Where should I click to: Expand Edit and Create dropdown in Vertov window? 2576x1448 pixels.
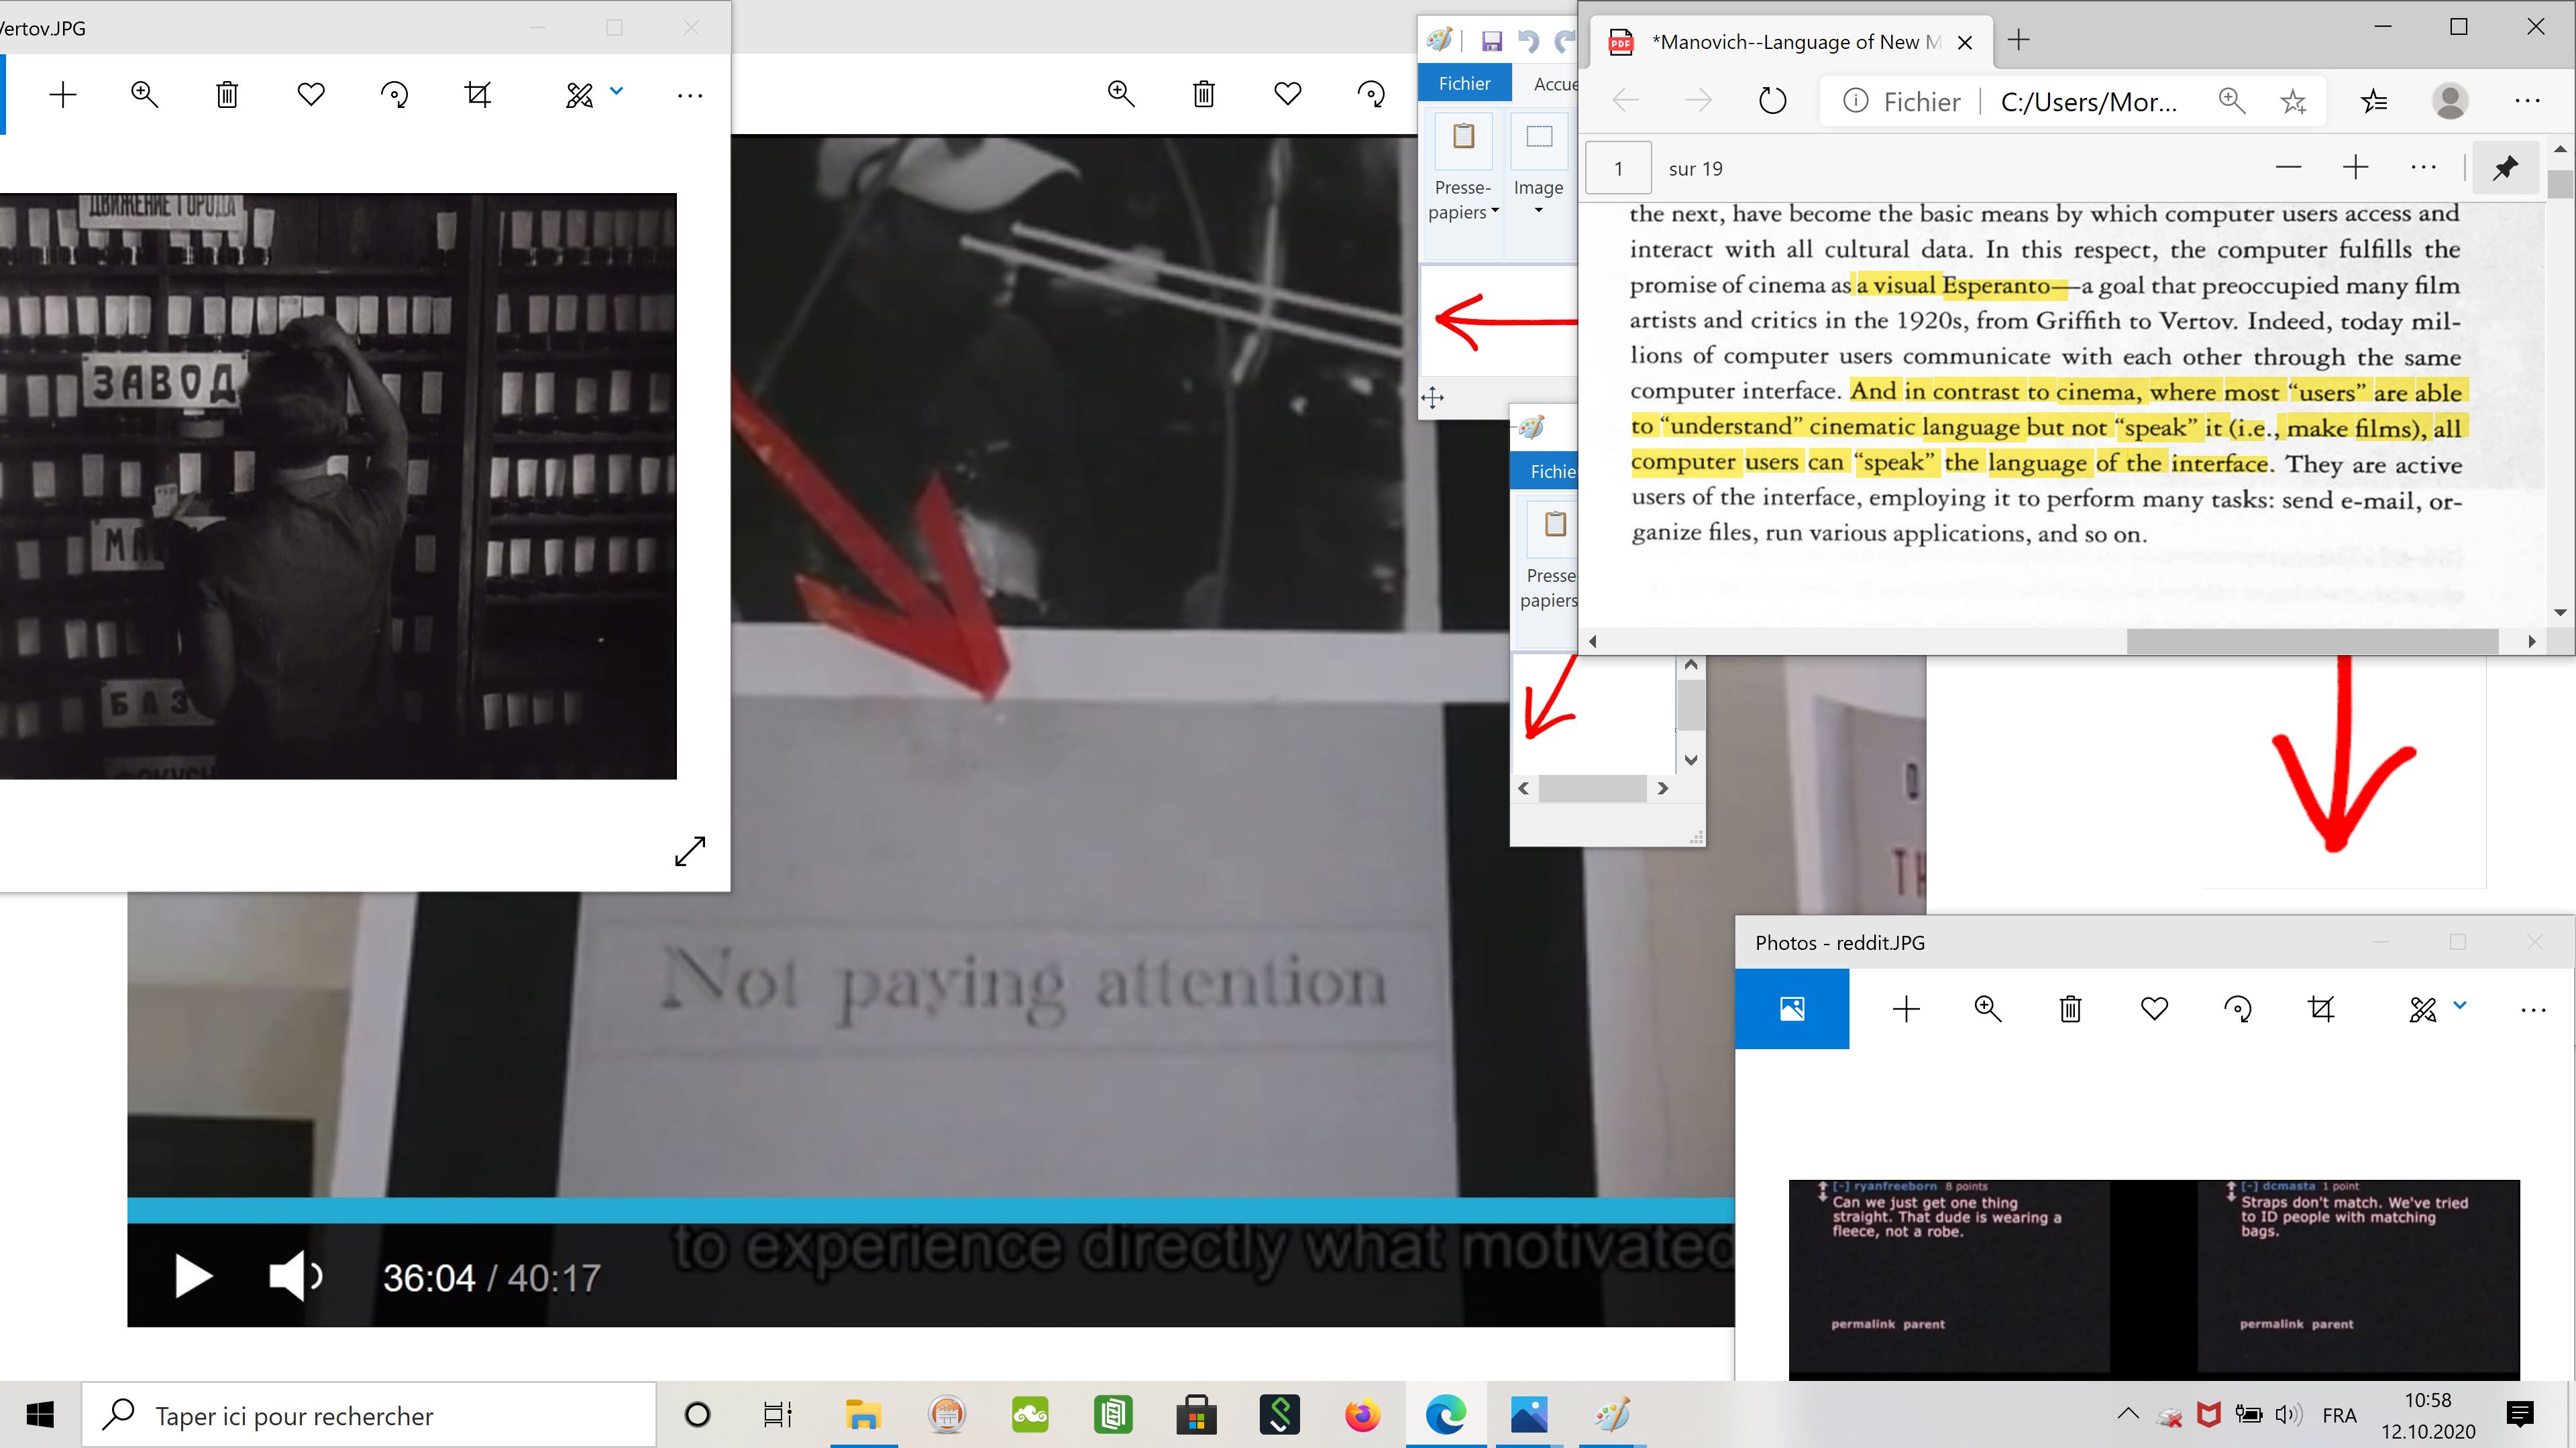point(616,92)
